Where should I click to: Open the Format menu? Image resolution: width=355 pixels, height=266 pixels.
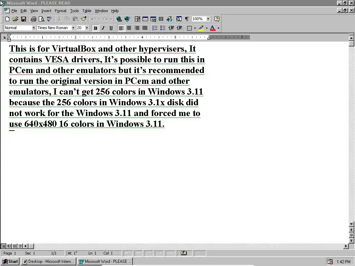[x=61, y=11]
